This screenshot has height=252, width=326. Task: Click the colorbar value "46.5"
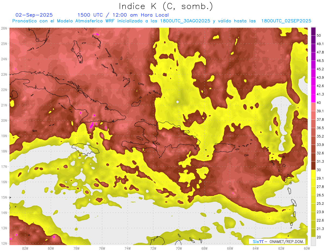(x=320, y=61)
